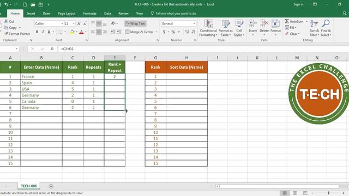This screenshot has height=196, width=349.
Task: Click Sign in
Action: coord(298,4)
